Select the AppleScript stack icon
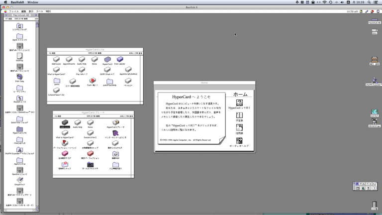Viewport: 382px width, 215px height. [x=128, y=70]
